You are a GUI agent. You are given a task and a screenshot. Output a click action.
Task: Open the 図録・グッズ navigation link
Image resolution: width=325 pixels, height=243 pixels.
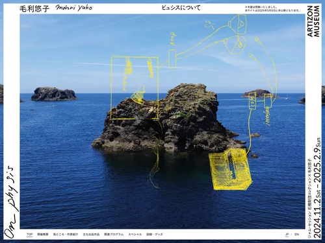pos(155,235)
